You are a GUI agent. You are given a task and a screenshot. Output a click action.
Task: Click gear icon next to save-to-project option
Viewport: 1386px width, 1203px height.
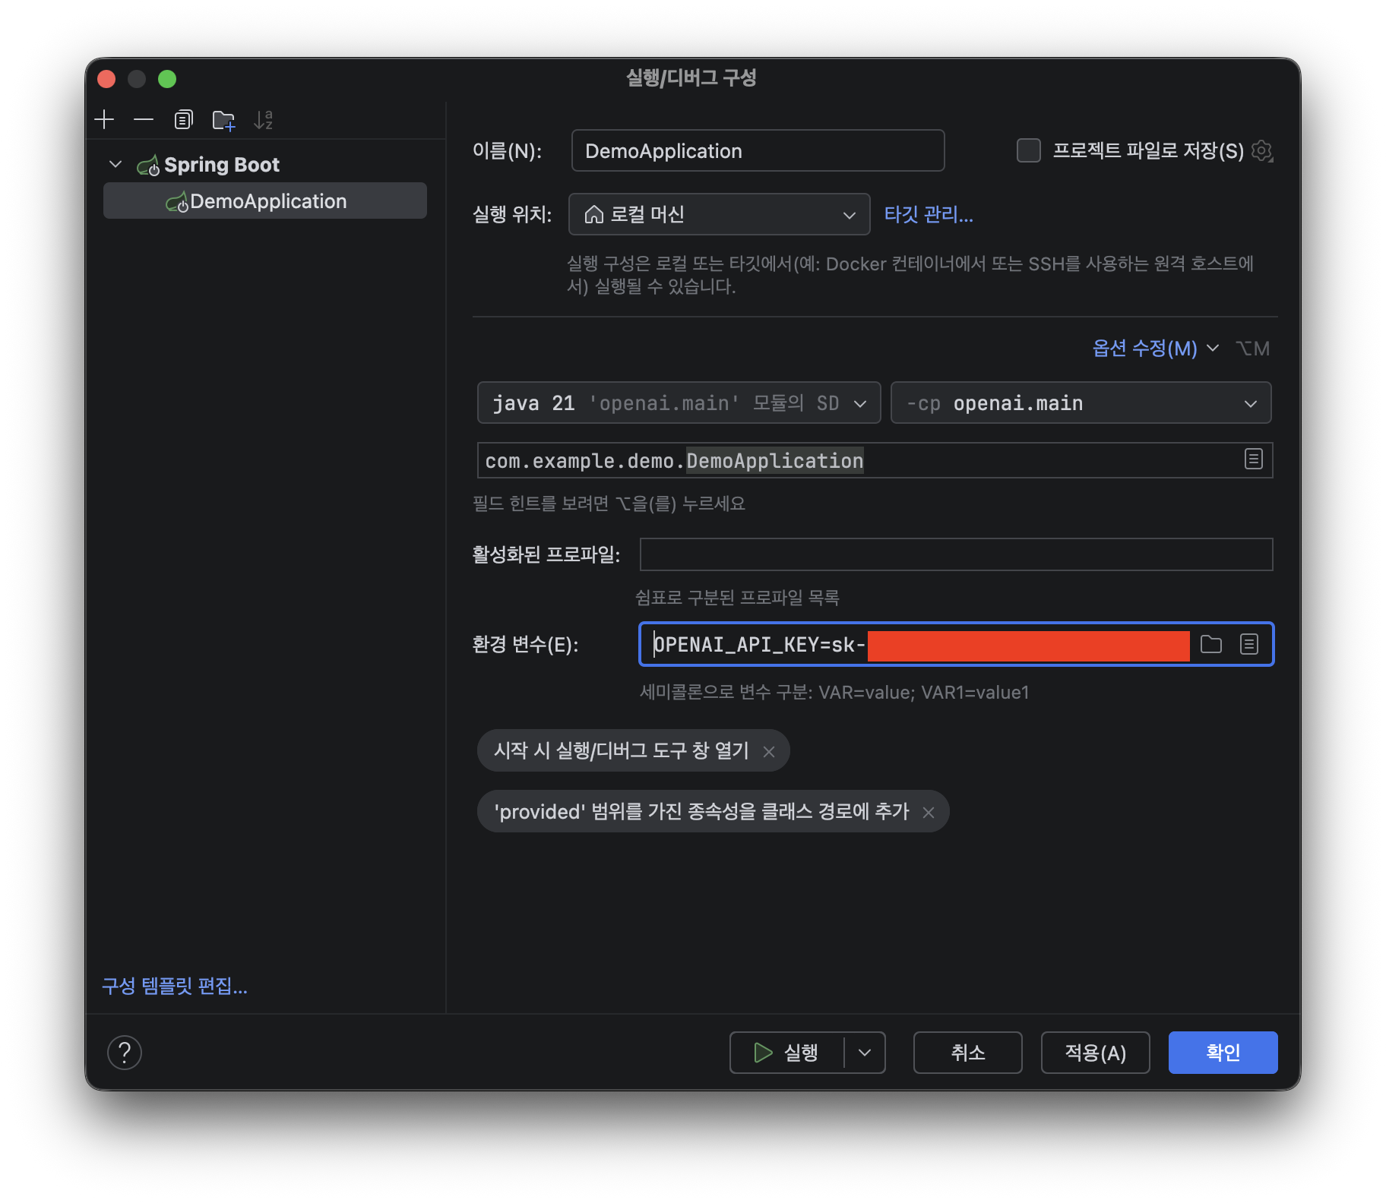pyautogui.click(x=1262, y=151)
